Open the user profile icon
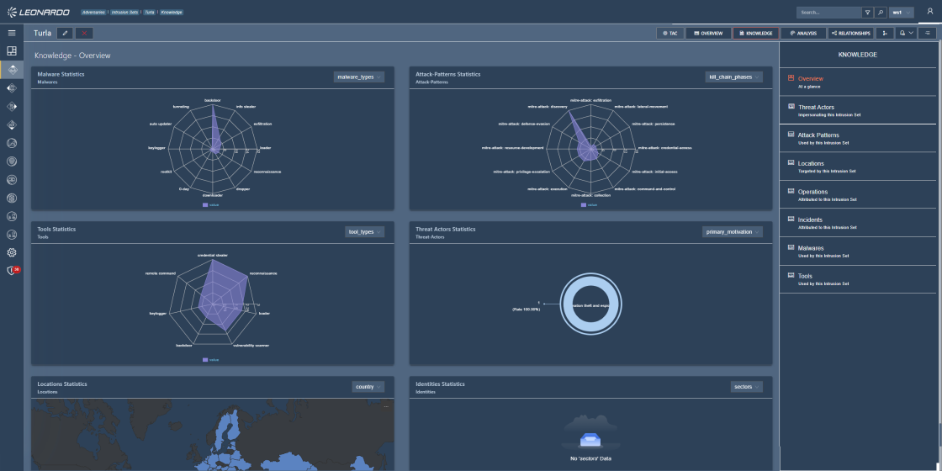This screenshot has width=942, height=471. (929, 12)
